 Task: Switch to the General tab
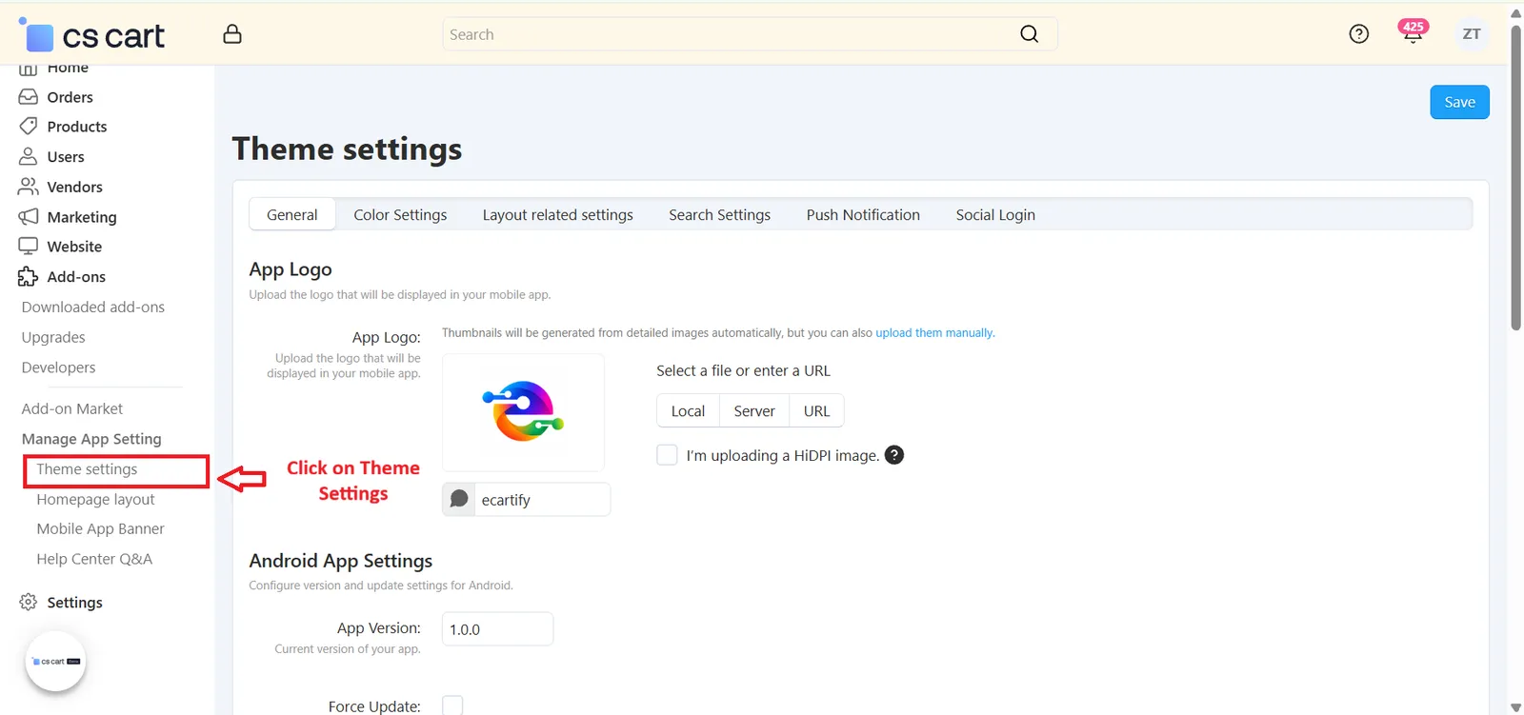[x=292, y=215]
